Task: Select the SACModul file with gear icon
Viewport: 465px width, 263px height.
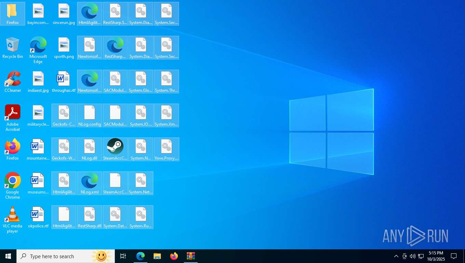Action: click(x=115, y=82)
